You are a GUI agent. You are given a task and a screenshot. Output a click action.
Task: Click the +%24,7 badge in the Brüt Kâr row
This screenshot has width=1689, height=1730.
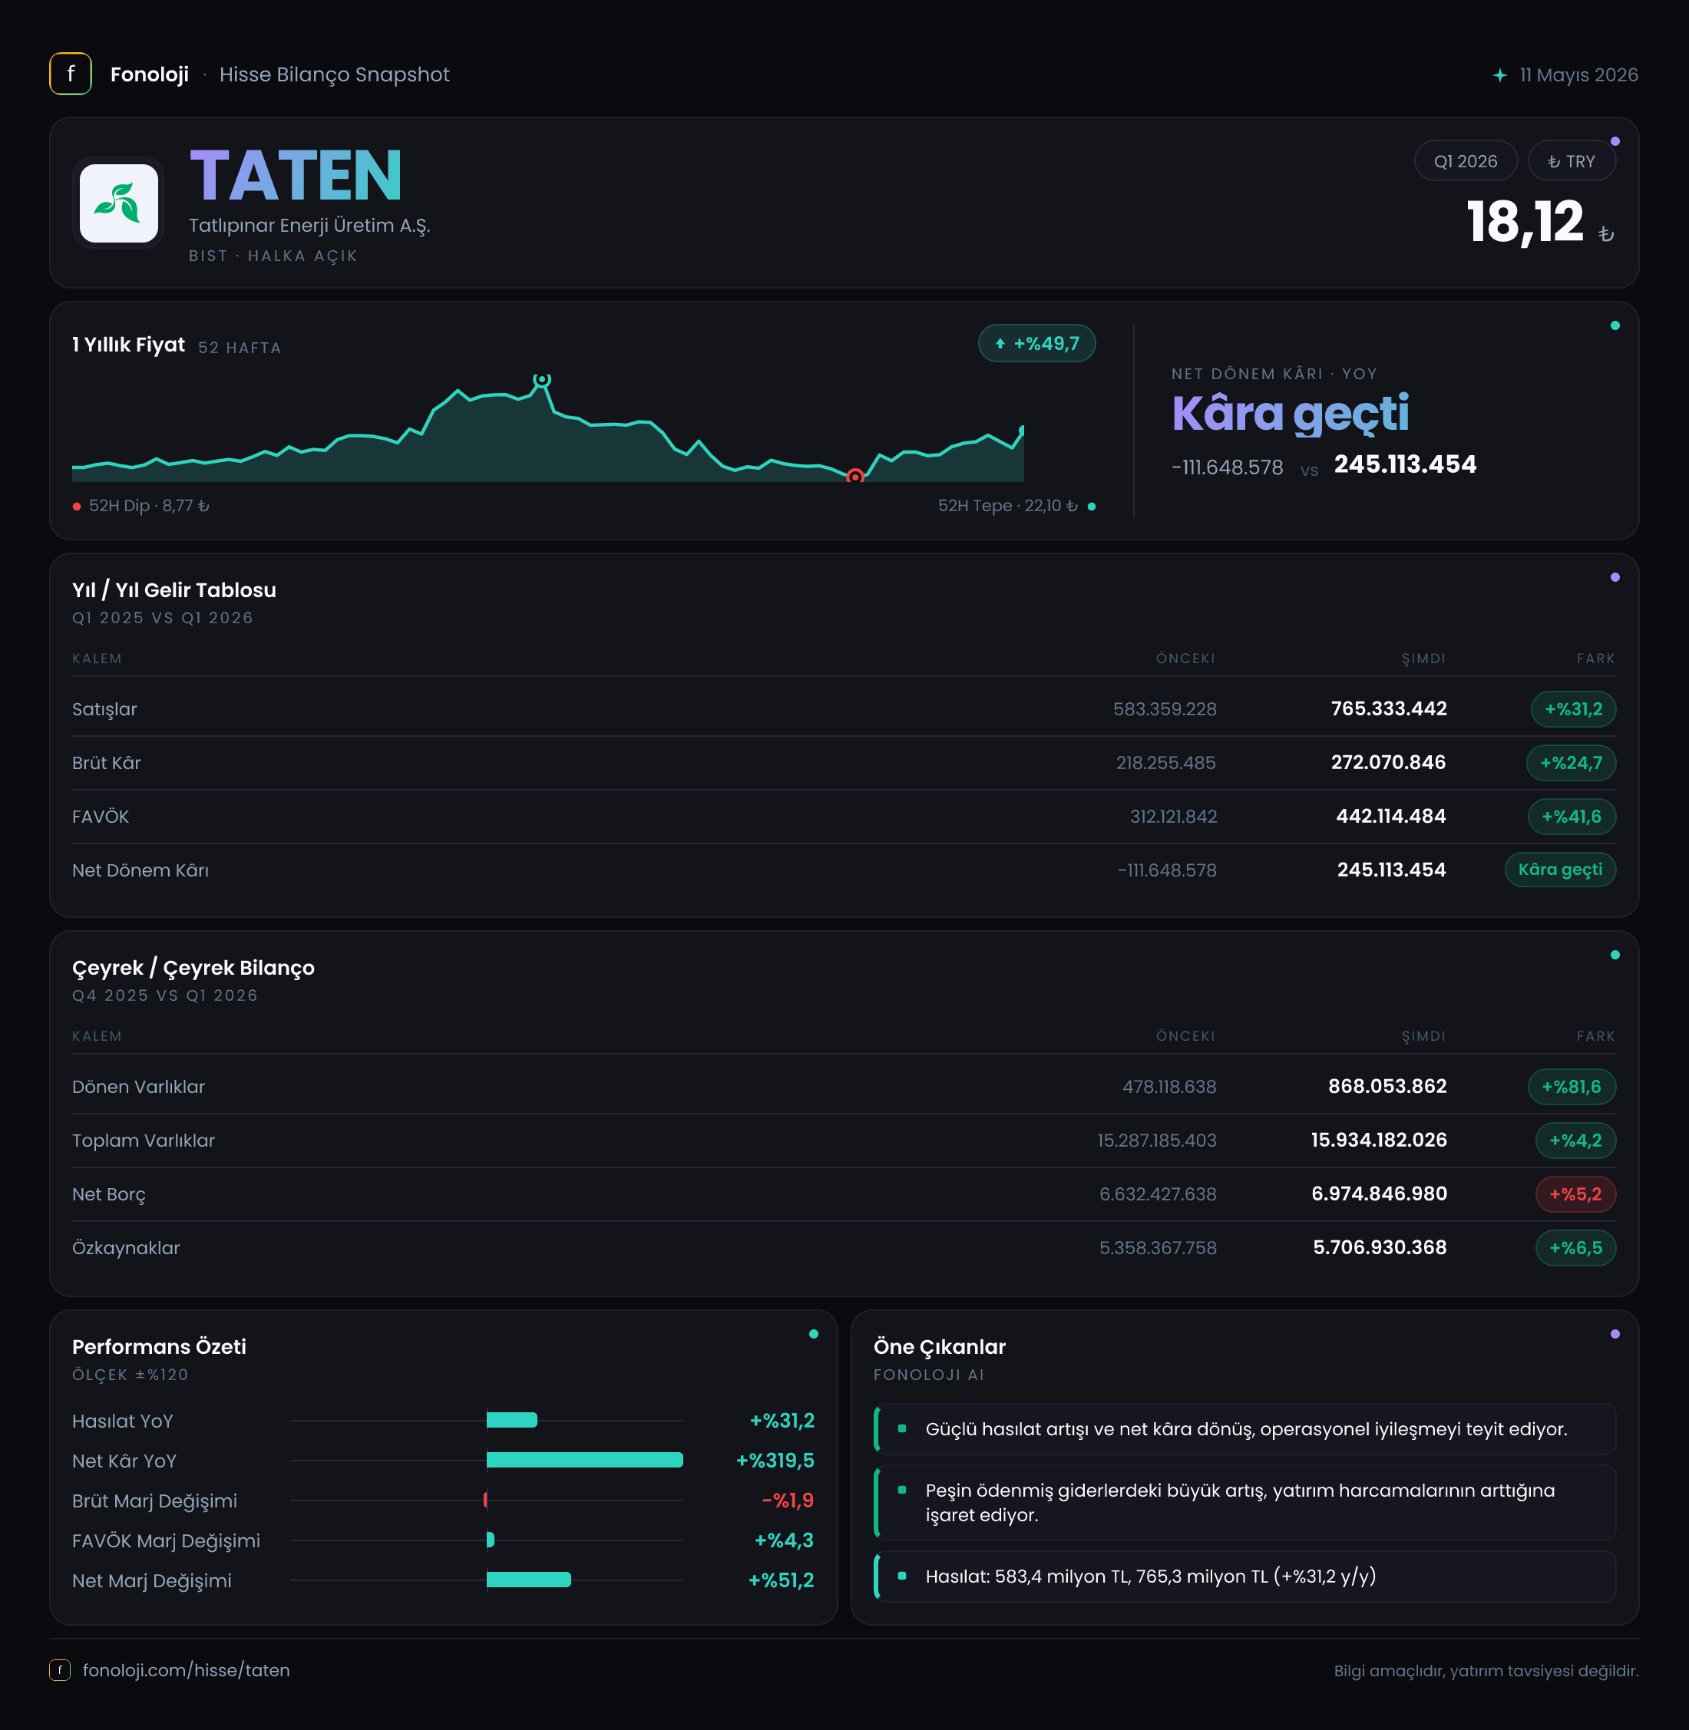[x=1571, y=763]
